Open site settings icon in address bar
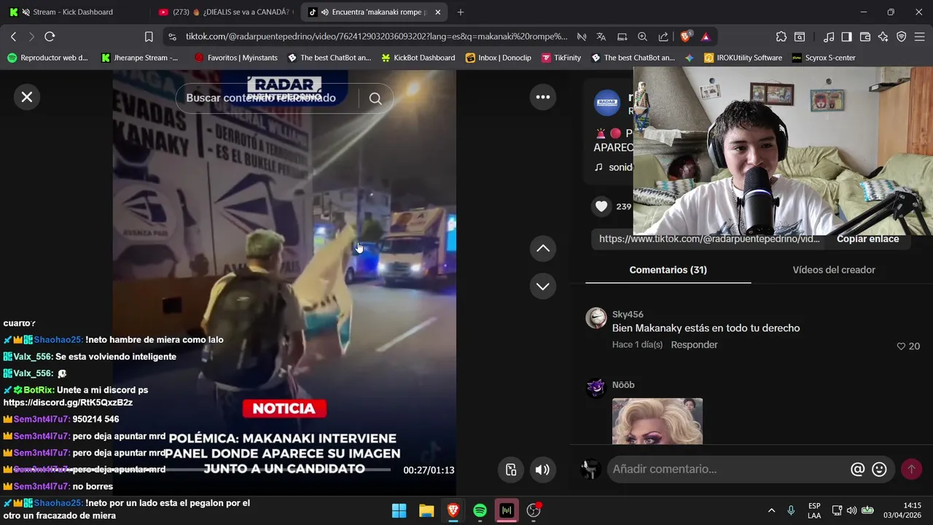Viewport: 933px width, 525px height. tap(171, 36)
